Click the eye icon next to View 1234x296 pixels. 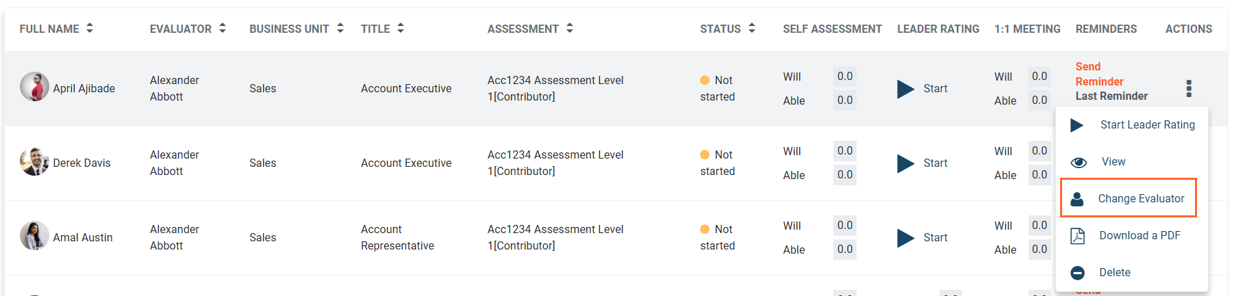pos(1079,162)
